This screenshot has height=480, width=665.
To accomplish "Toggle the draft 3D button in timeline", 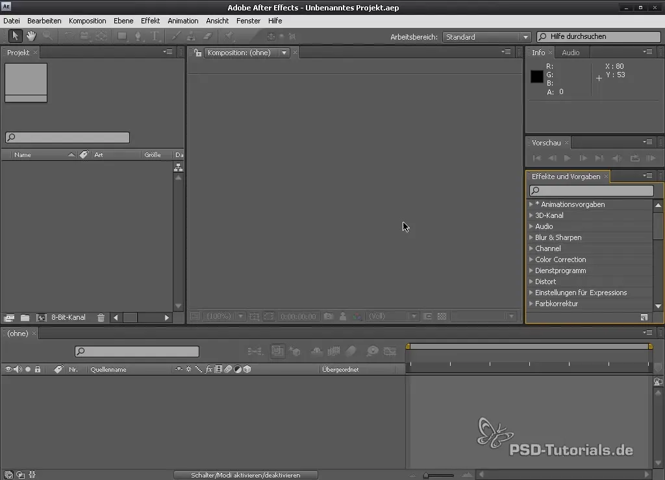I will (x=294, y=351).
